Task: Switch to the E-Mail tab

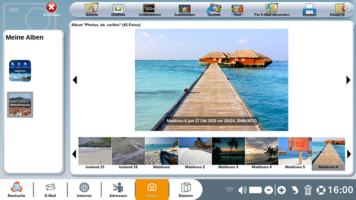Action: [50, 190]
